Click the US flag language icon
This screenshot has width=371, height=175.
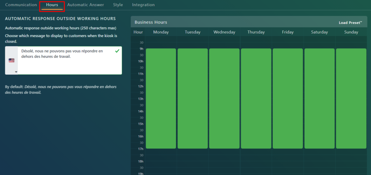coord(12,61)
